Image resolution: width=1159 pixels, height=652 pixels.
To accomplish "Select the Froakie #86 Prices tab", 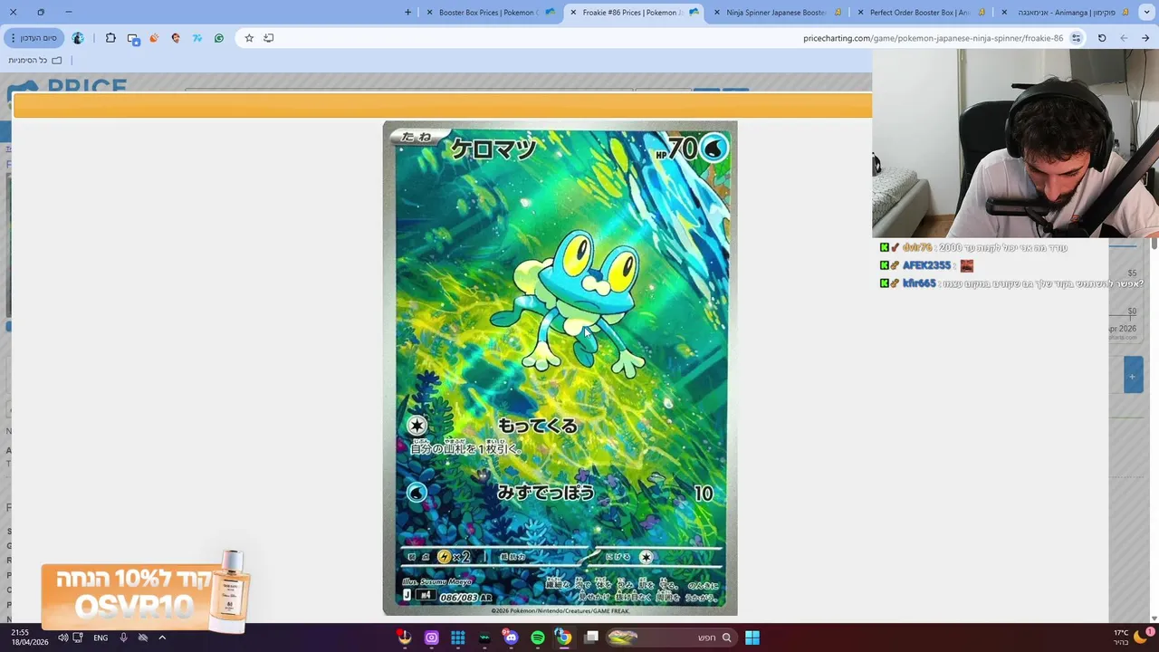I will [x=634, y=12].
